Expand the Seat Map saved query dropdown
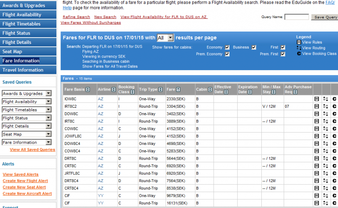Image resolution: width=338 pixels, height=208 pixels. coord(48,134)
